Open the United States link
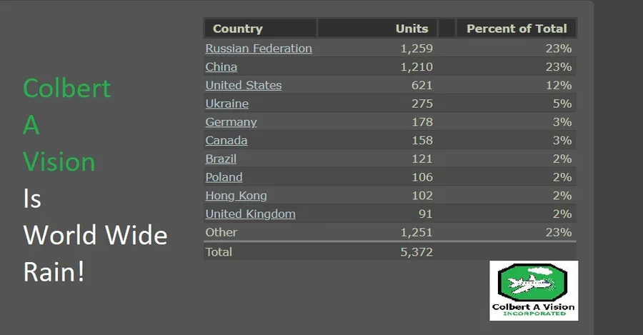Image resolution: width=643 pixels, height=335 pixels. click(244, 85)
